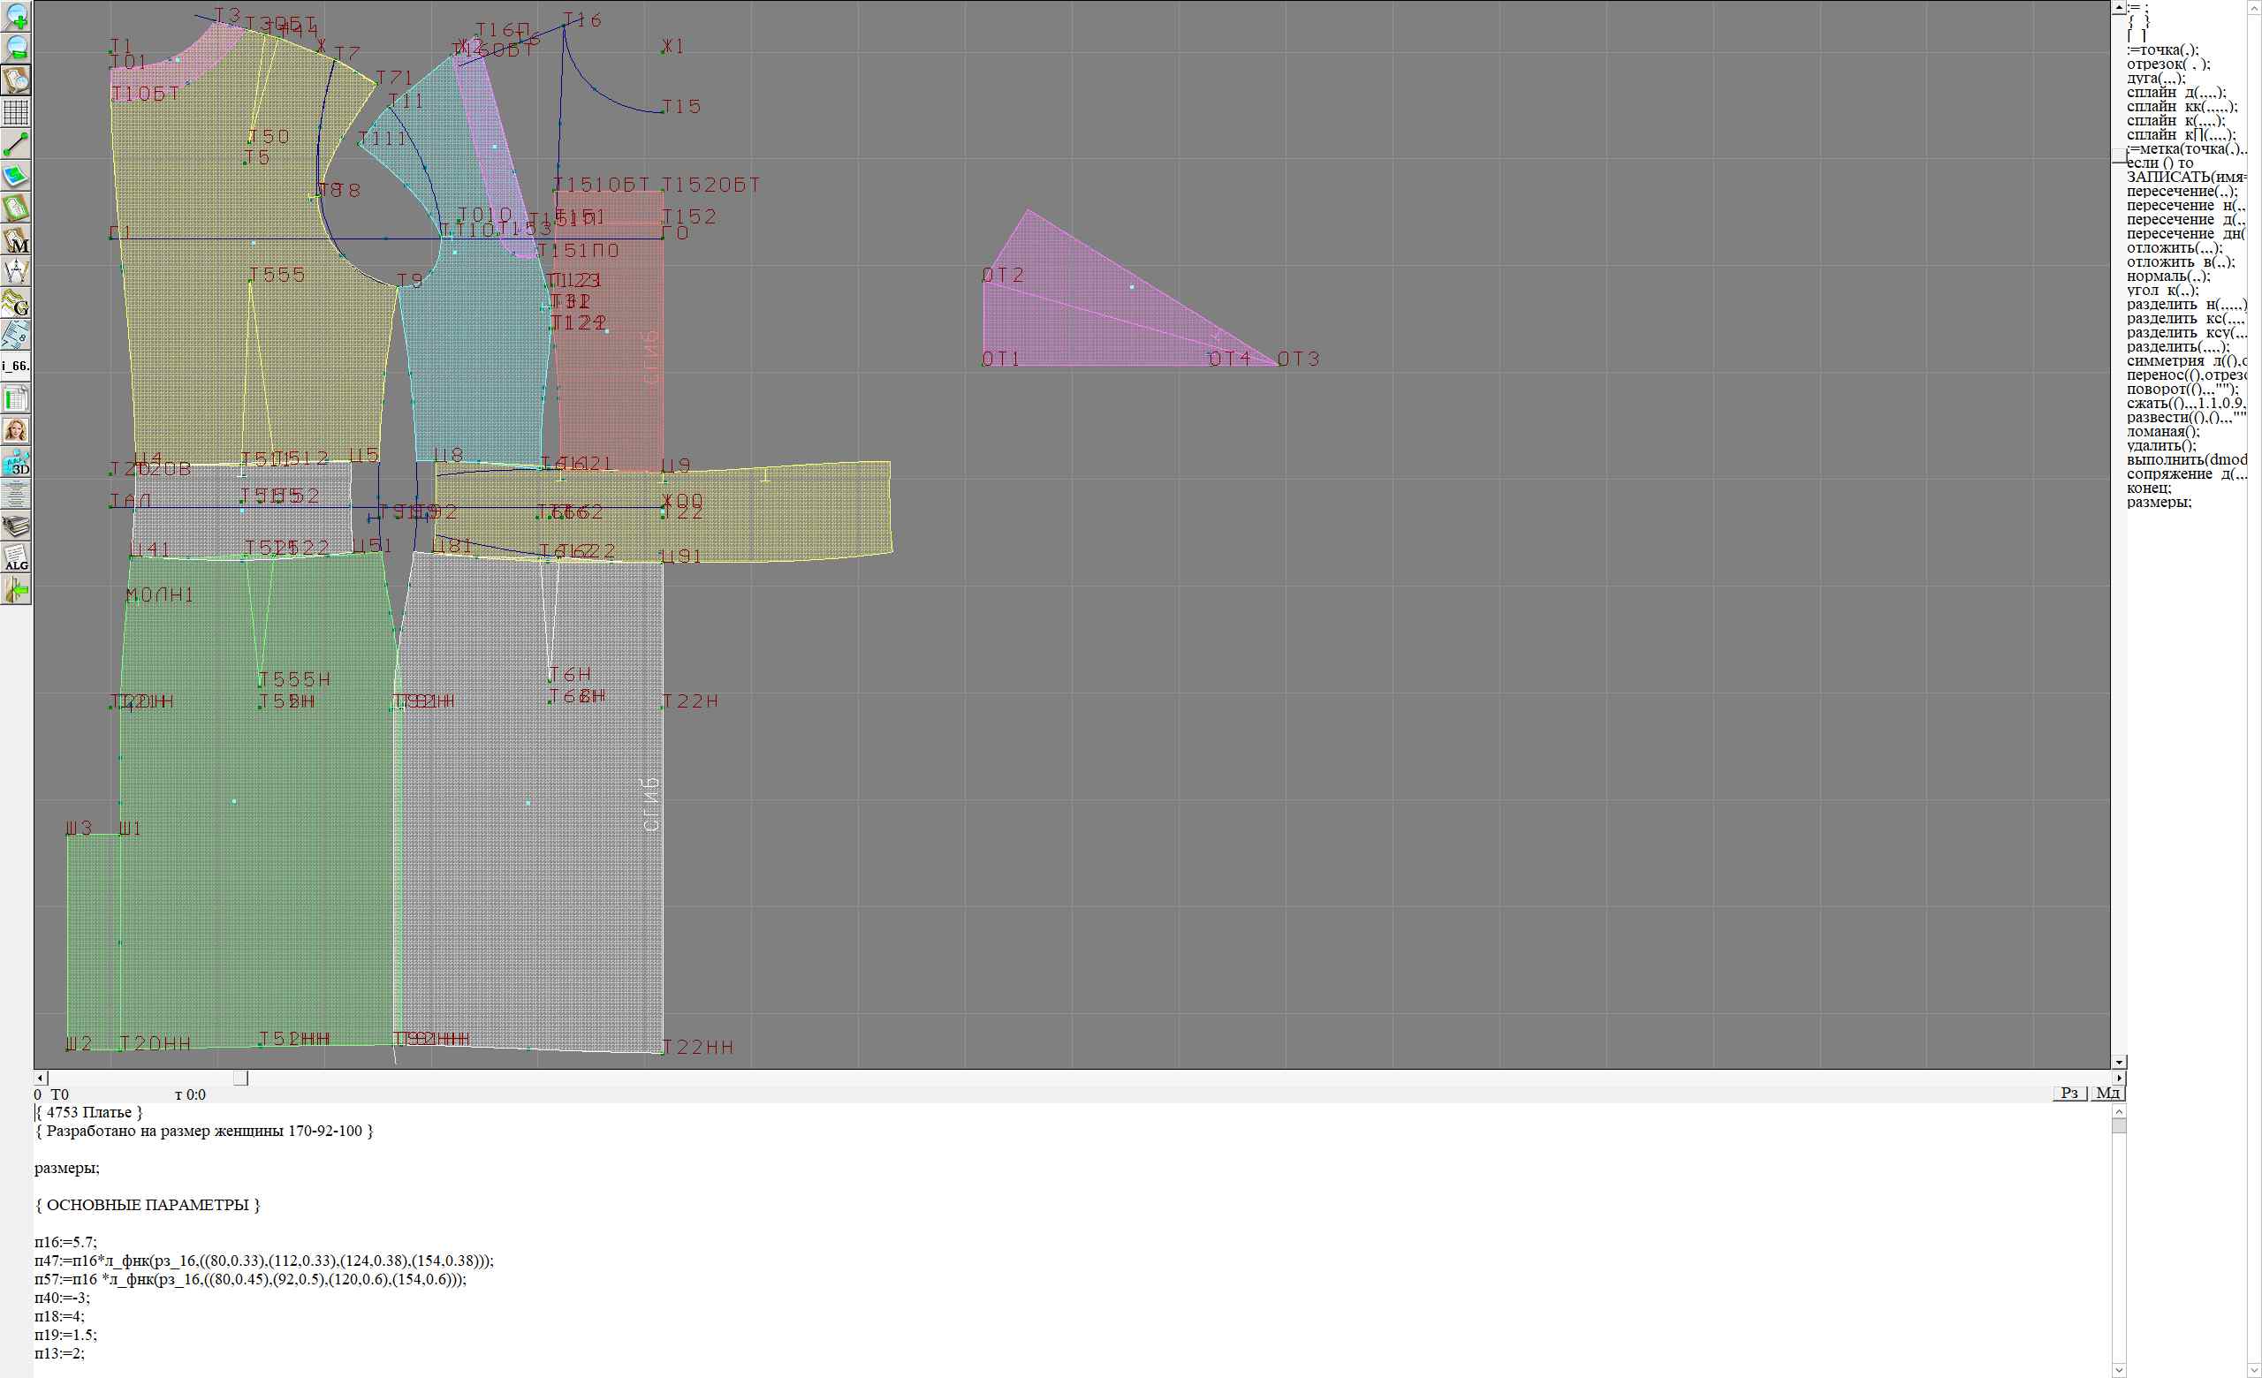Open the 3D view icon
This screenshot has height=1378, width=2262.
pyautogui.click(x=17, y=462)
